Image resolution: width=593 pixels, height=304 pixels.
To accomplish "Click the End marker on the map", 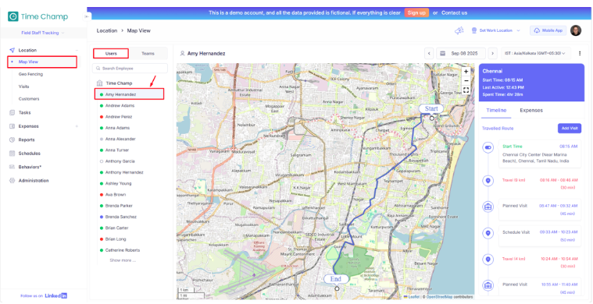I will (337, 288).
